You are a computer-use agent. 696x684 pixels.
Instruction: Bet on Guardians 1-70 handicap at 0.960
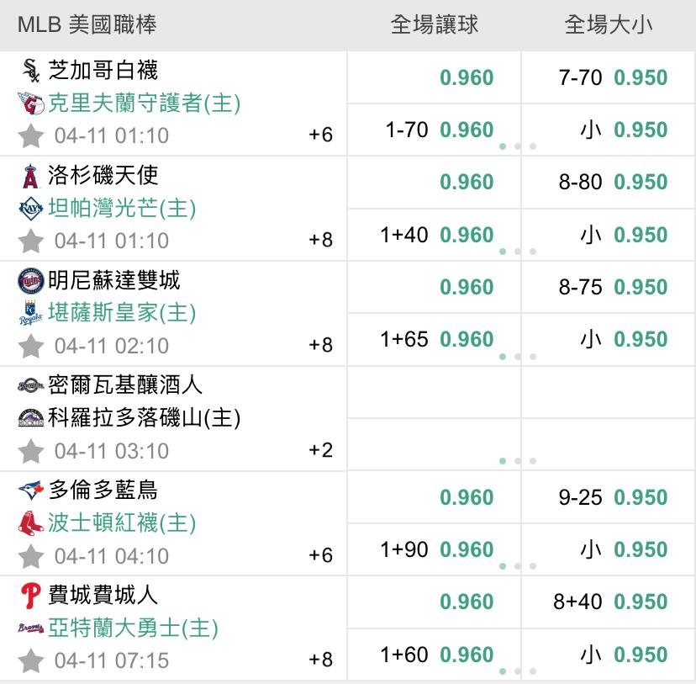434,130
